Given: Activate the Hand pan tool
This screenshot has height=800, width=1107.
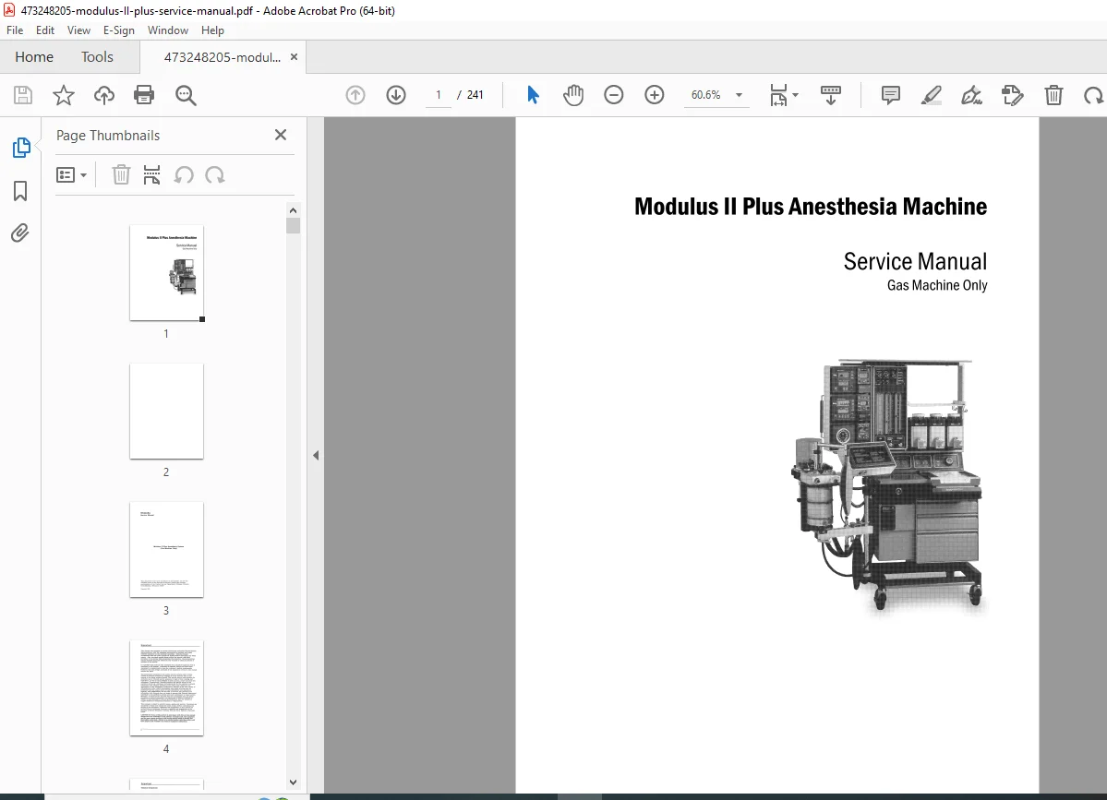Looking at the screenshot, I should 573,94.
